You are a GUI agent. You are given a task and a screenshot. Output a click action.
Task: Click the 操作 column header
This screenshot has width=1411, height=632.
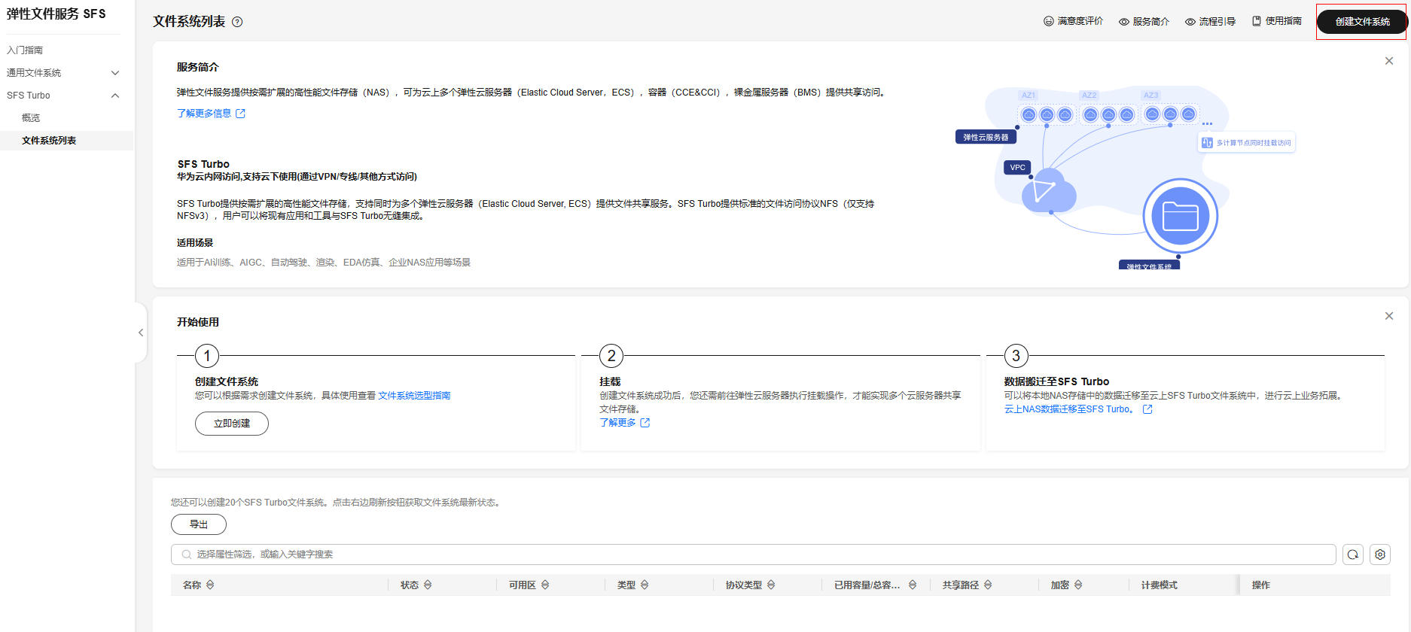(1261, 585)
